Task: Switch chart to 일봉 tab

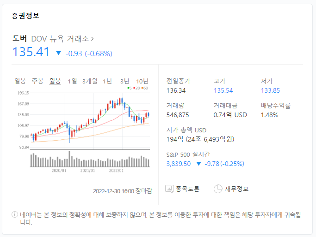Action: pos(20,81)
